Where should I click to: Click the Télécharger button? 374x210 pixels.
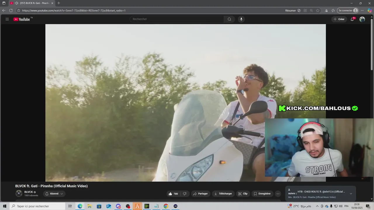223,194
